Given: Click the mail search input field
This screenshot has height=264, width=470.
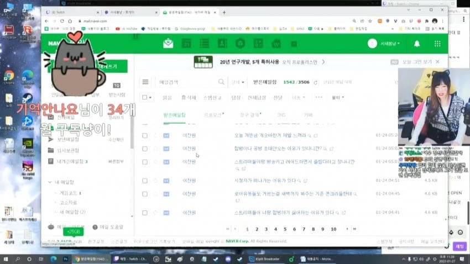Looking at the screenshot, I should point(187,82).
